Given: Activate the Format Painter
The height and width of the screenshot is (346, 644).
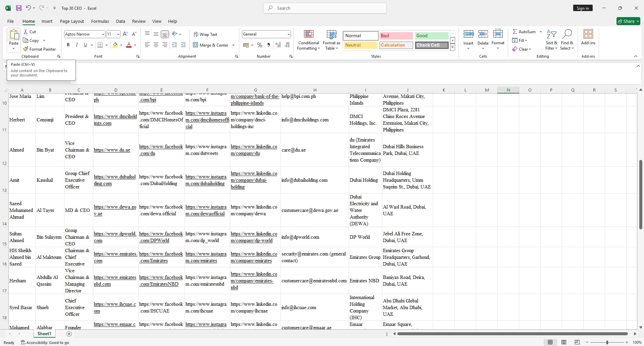Looking at the screenshot, I should (39, 49).
